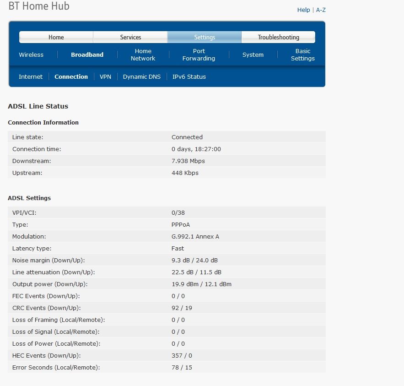Image resolution: width=404 pixels, height=386 pixels.
Task: Select Loss of Power value 0 / 0
Action: [178, 343]
